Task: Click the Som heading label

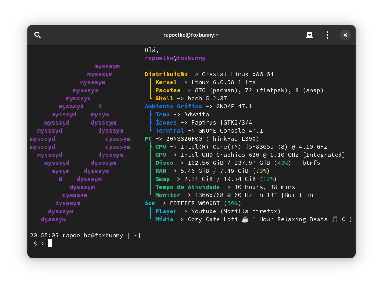Action: [150, 203]
